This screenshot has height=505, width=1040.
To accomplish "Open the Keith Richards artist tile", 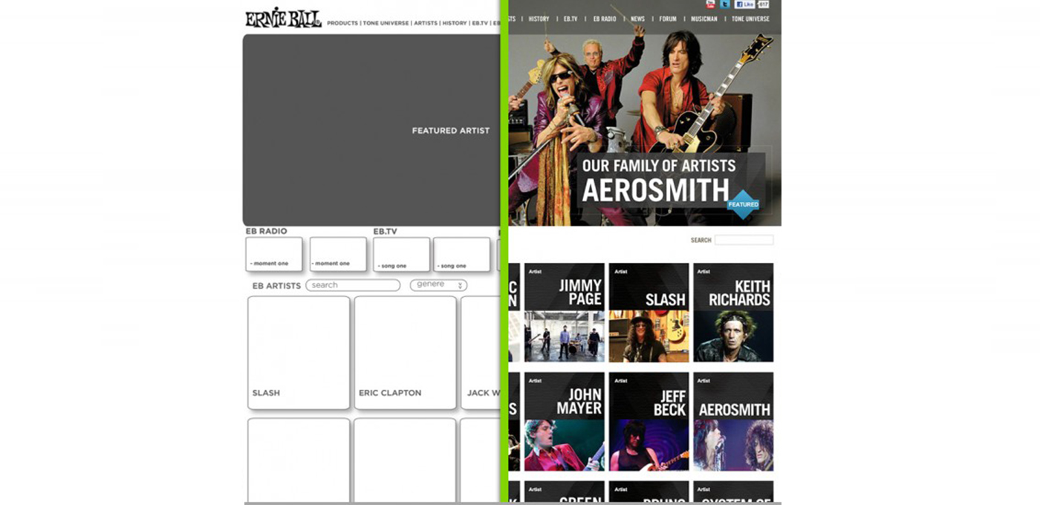I will tap(733, 313).
